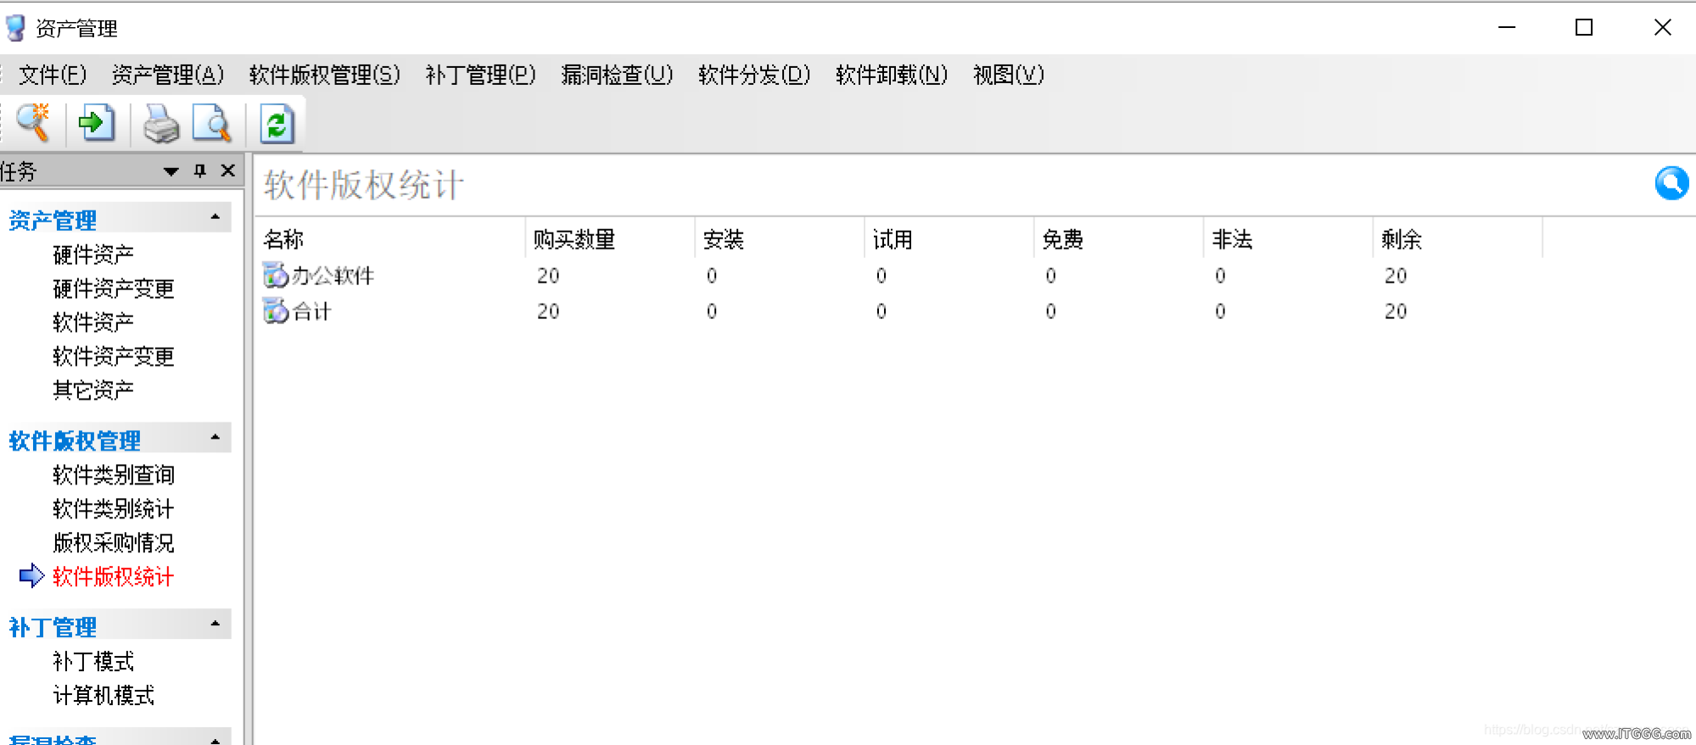Sort by the 剩余 column header
Screen dimensions: 1696x745
tap(1458, 239)
